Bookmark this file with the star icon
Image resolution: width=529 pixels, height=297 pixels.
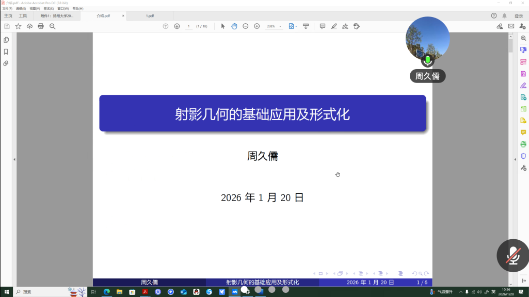coord(18,26)
